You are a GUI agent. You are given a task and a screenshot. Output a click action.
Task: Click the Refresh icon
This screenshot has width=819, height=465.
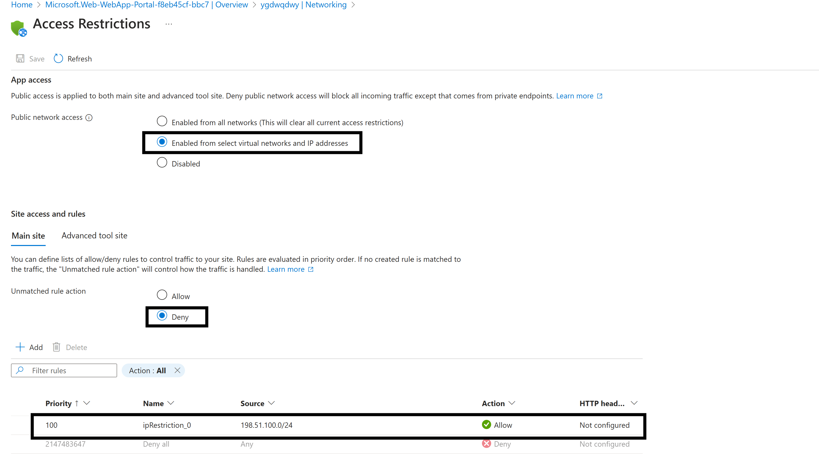(58, 58)
